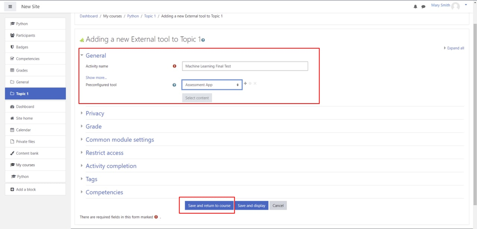Click the Python breadcrumb link

[x=133, y=16]
